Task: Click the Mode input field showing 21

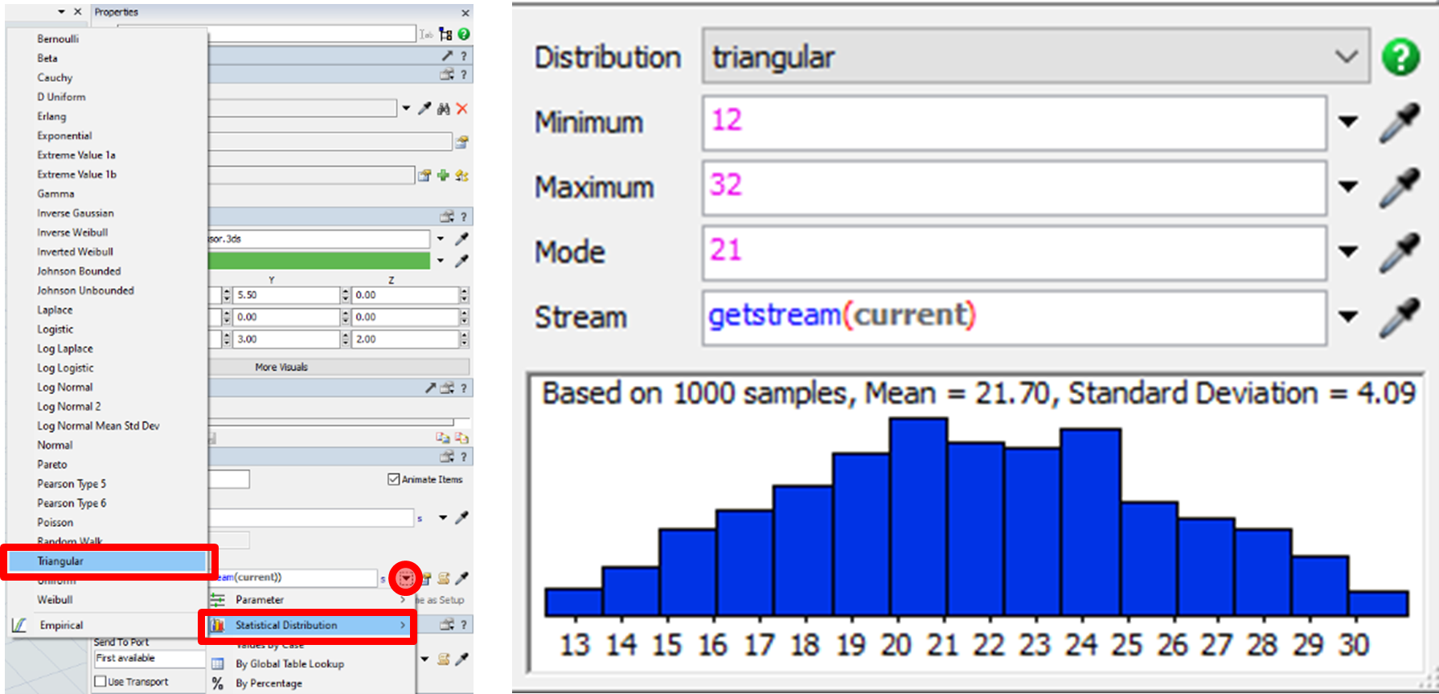Action: coord(1013,253)
